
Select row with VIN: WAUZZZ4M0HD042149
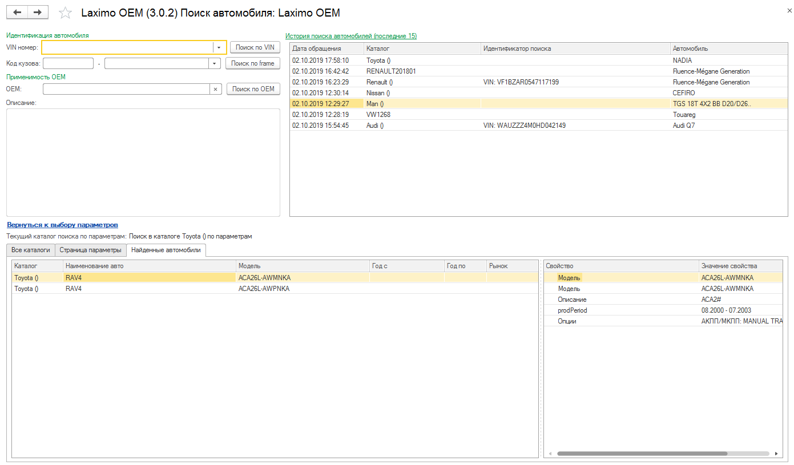coord(539,126)
